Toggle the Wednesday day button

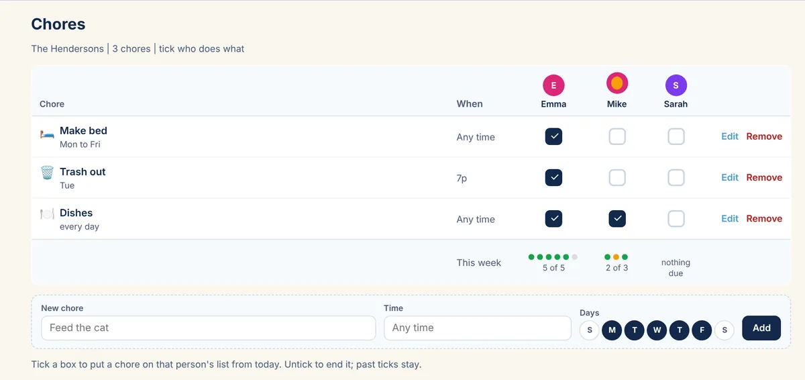click(x=657, y=330)
